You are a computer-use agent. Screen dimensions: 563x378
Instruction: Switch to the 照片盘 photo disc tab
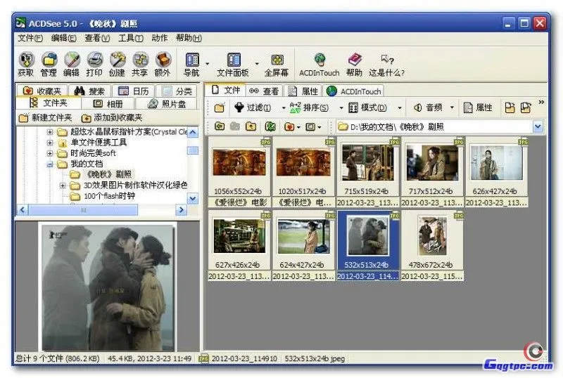click(x=167, y=104)
